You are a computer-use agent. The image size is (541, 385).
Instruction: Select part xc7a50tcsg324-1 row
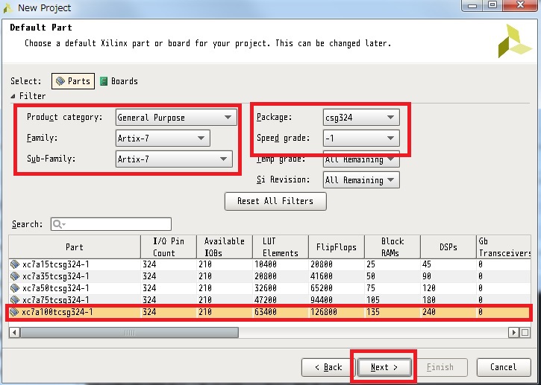[x=270, y=288]
